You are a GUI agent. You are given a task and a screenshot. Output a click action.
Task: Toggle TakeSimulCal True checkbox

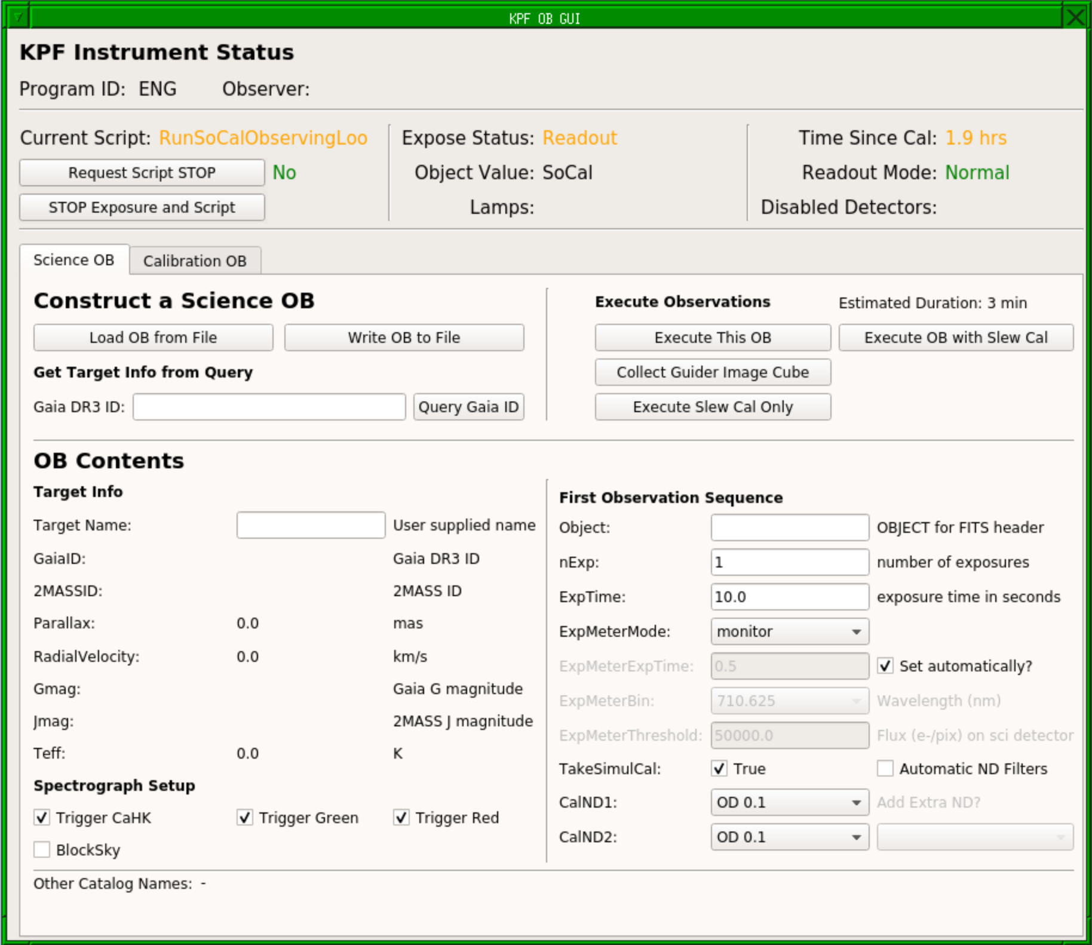point(719,769)
